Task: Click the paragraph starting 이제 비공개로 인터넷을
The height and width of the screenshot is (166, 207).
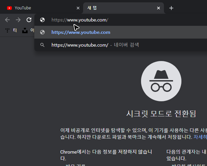Action: 134,134
